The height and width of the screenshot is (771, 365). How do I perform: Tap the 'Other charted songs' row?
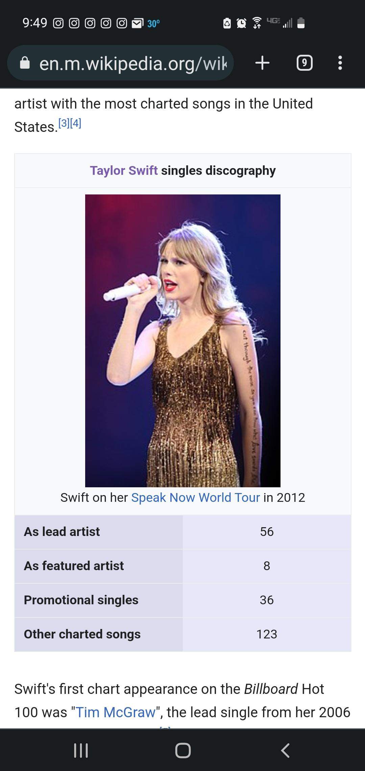click(x=183, y=634)
